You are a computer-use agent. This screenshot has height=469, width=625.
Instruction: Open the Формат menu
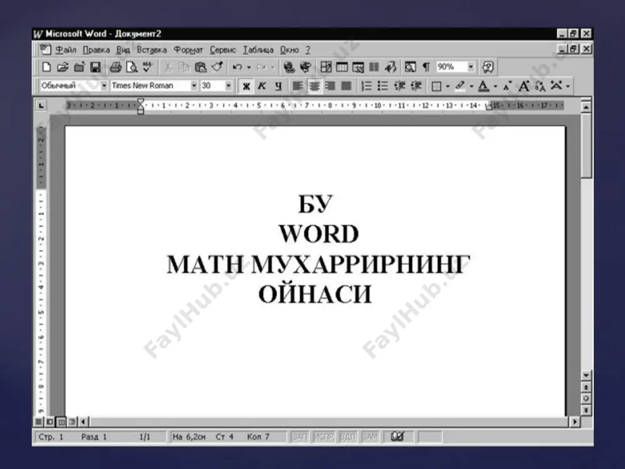click(x=188, y=50)
